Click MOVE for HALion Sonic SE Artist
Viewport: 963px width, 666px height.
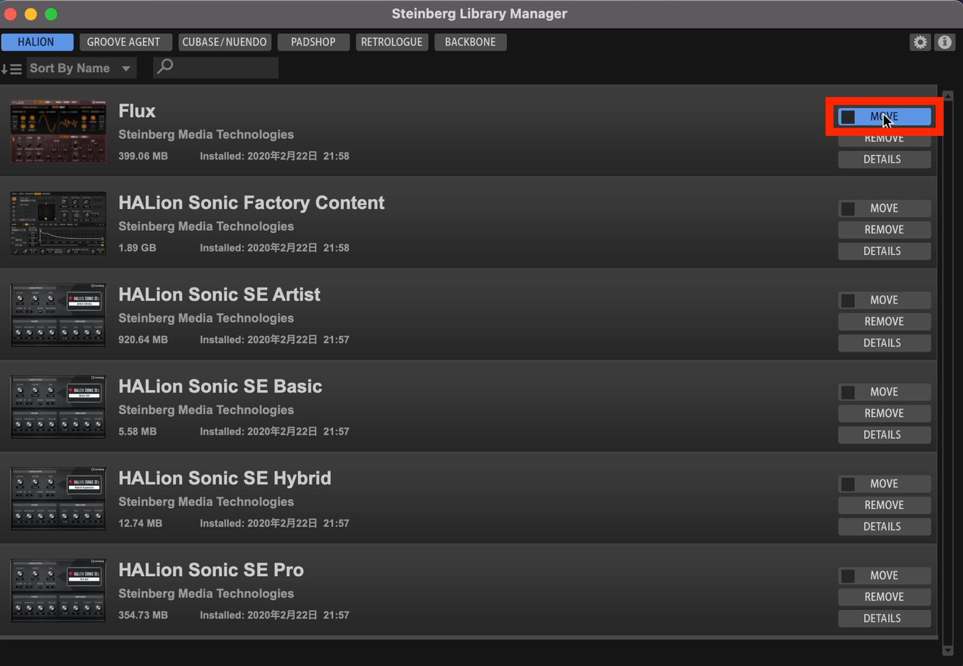coord(884,300)
